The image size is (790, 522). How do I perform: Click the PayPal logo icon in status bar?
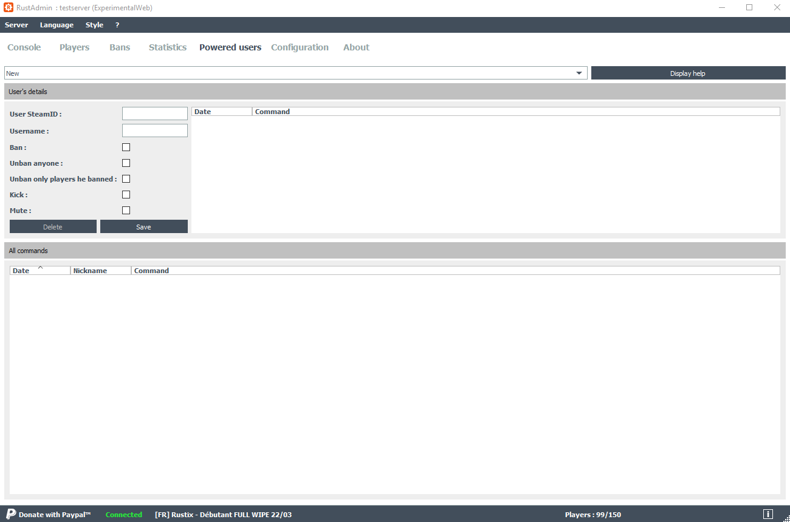[x=11, y=514]
